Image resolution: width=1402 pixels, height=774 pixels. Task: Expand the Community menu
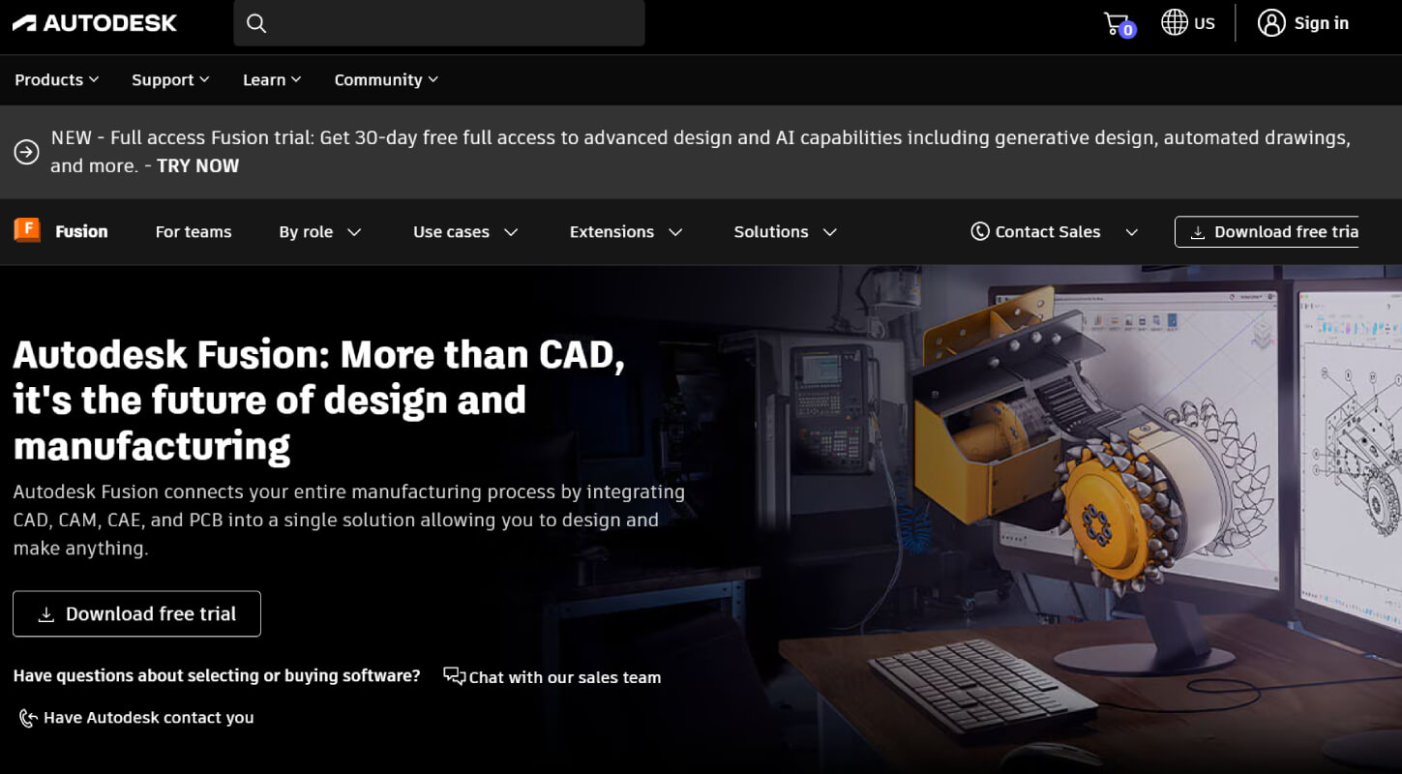tap(386, 79)
